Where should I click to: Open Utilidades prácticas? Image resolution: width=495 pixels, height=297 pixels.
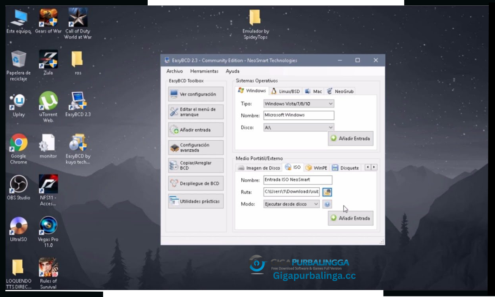tap(196, 202)
